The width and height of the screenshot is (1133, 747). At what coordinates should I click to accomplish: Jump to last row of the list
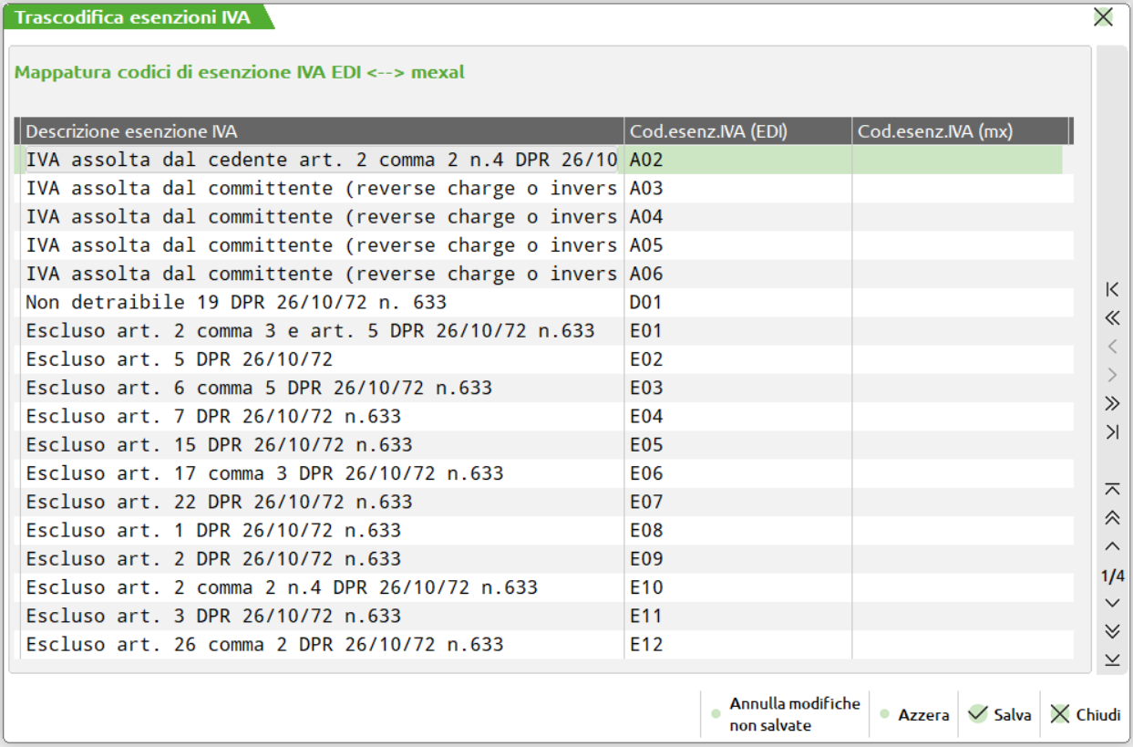coord(1111,660)
